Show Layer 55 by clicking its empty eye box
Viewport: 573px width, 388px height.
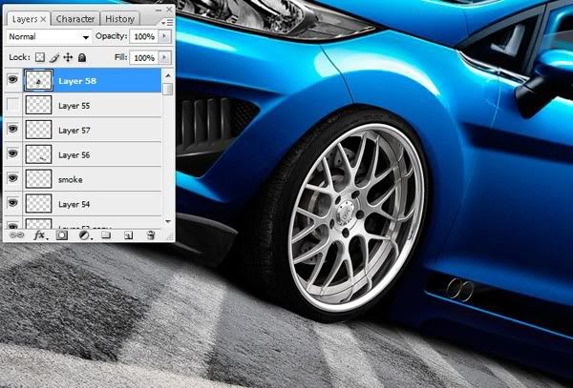coord(13,105)
